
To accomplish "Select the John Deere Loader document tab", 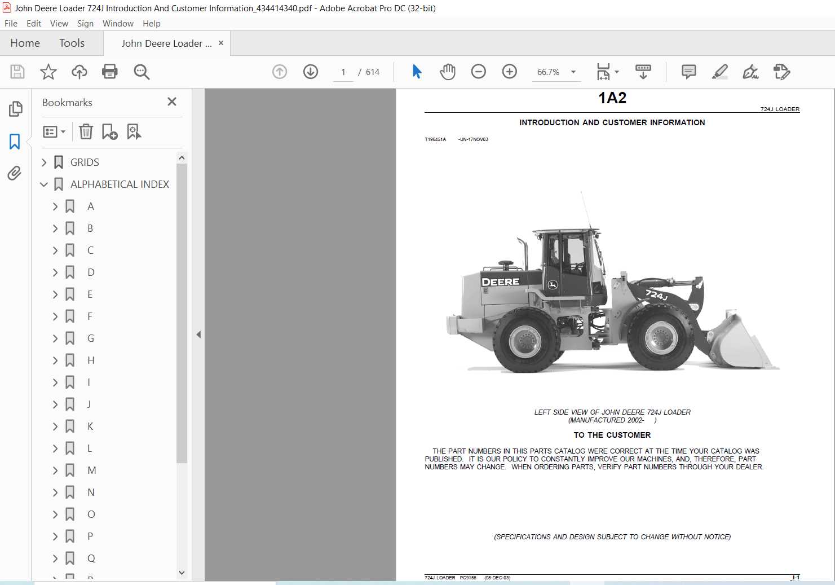I will 166,43.
